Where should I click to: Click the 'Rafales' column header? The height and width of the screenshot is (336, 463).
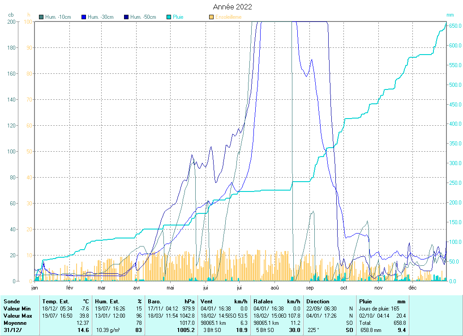point(263,302)
